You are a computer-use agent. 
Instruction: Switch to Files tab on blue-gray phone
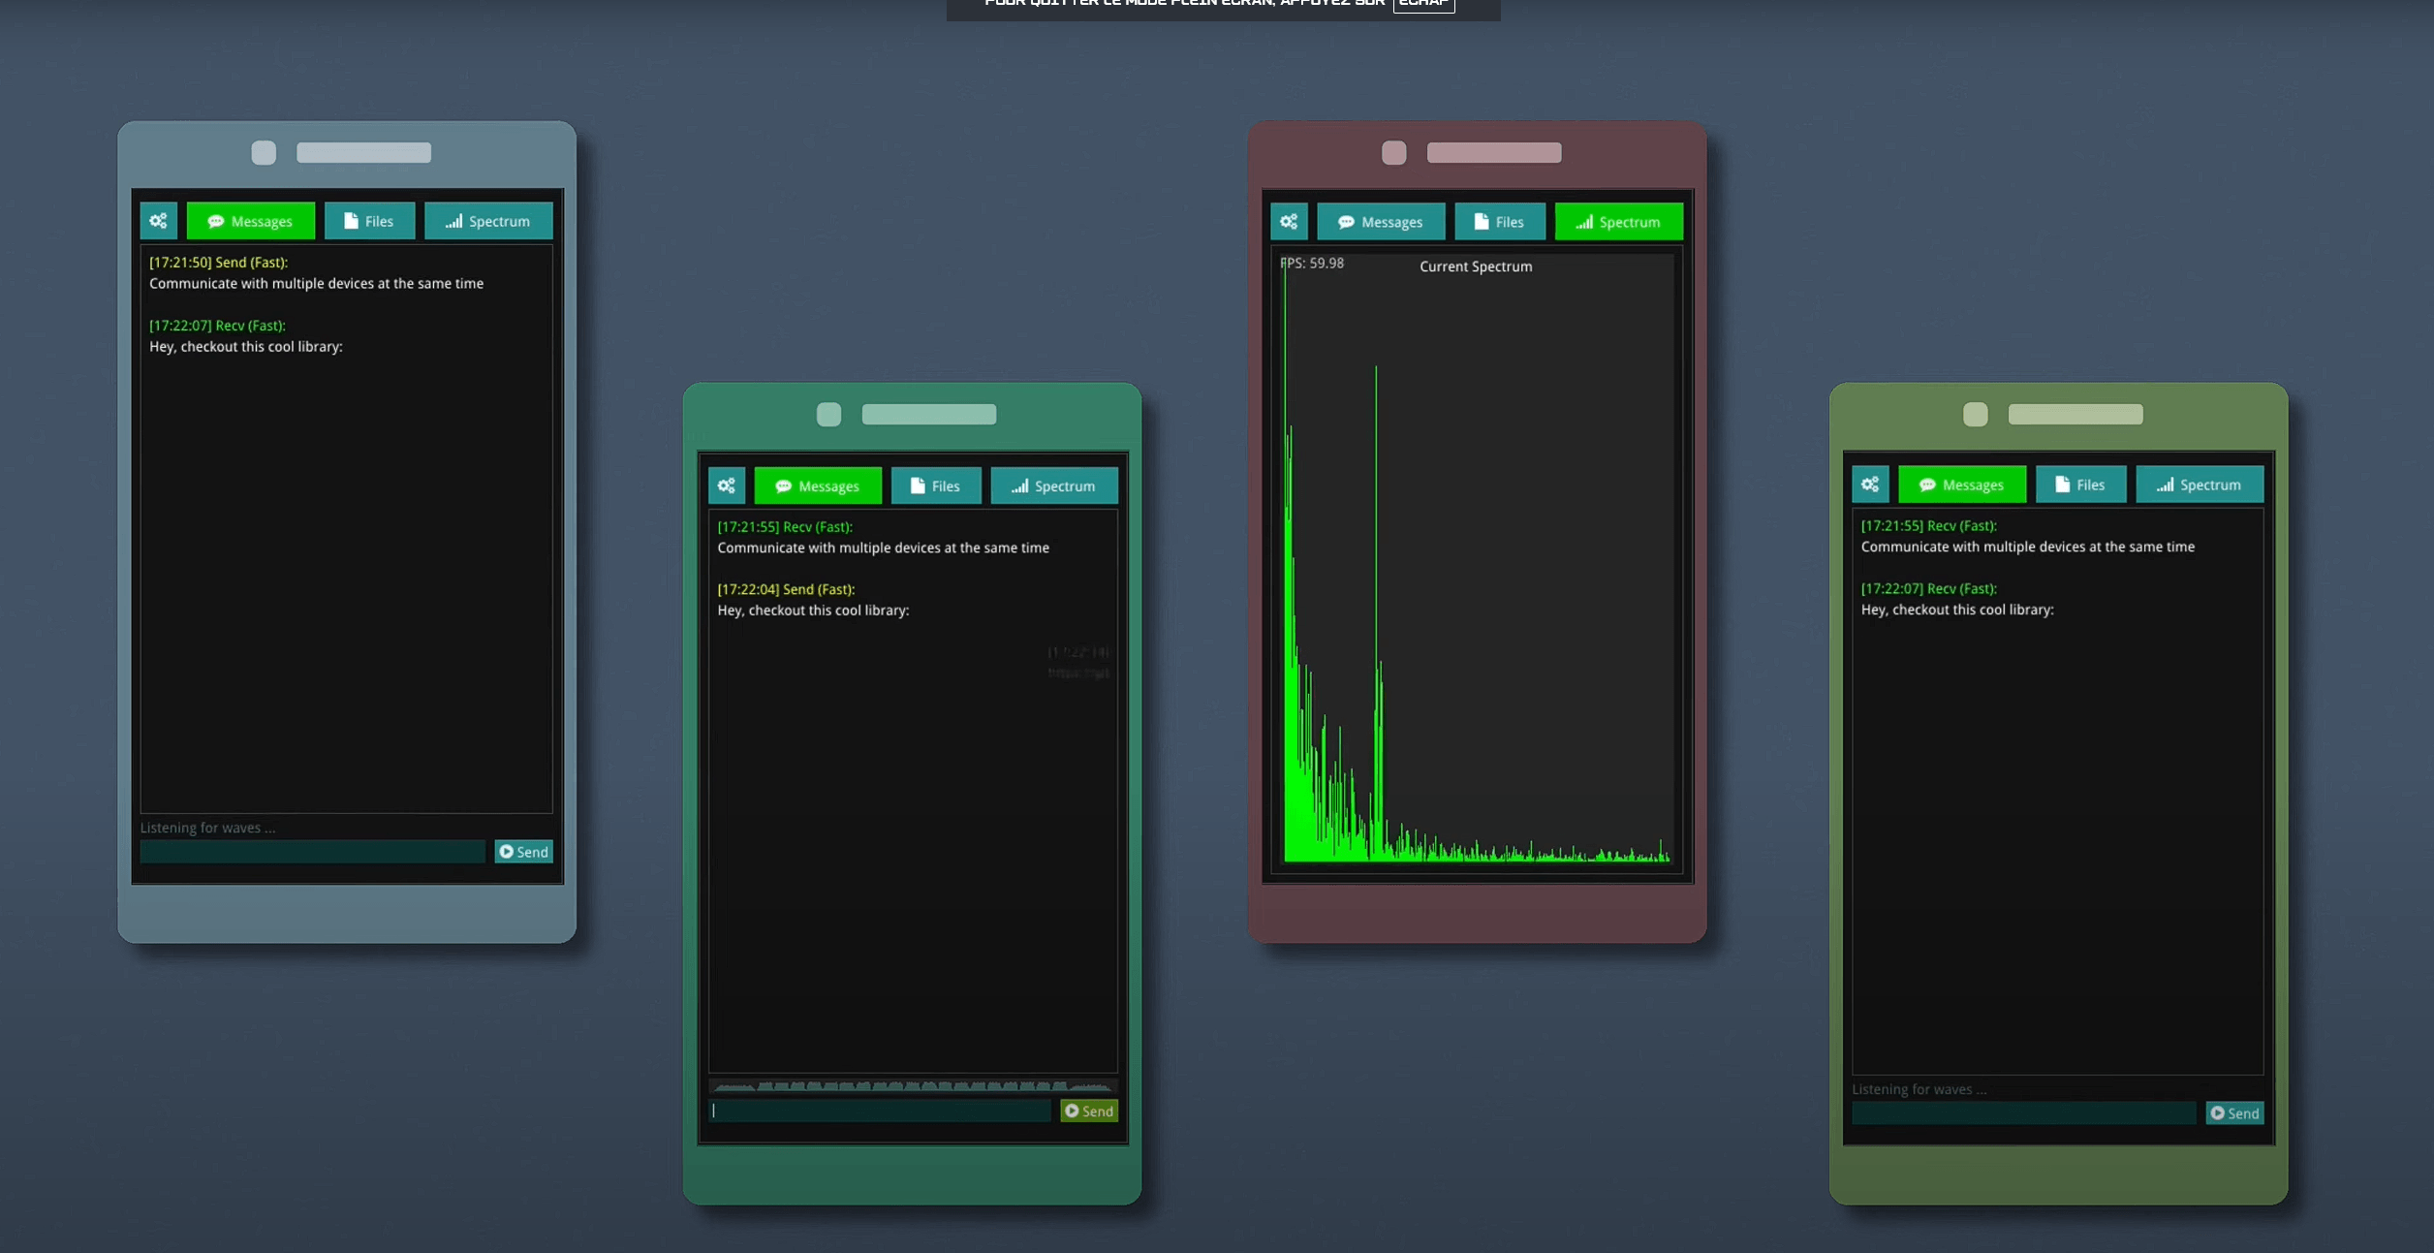tap(369, 221)
